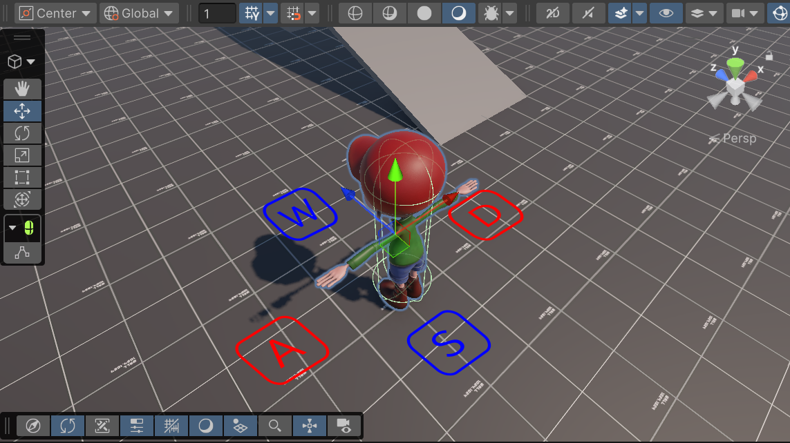Viewport: 790px width, 443px height.
Task: Open the cube tool-context dropdown
Action: click(21, 62)
